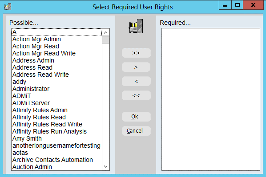
Task: Click the scroll up arrow of the Possible list
Action: pos(106,32)
